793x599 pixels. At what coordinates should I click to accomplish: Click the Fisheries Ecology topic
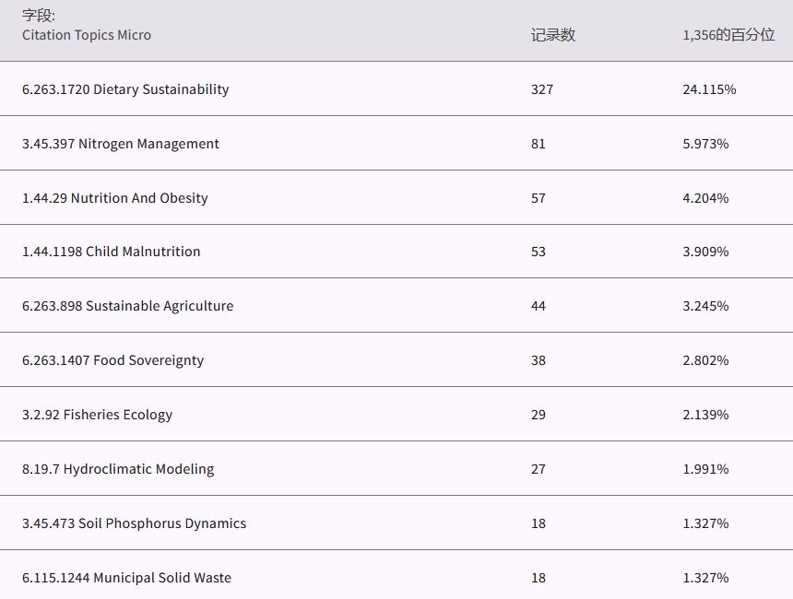click(x=97, y=415)
